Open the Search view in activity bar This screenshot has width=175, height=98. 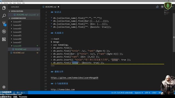[4, 16]
